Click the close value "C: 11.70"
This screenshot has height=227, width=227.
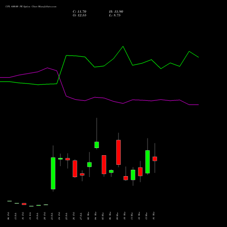pyautogui.click(x=79, y=12)
